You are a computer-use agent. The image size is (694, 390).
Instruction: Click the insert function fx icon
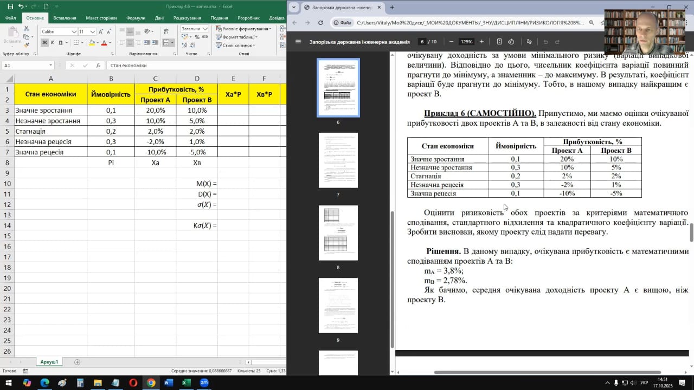click(x=98, y=66)
